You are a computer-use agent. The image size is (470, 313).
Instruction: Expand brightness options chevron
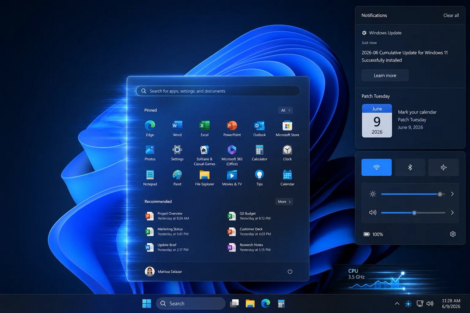tap(452, 194)
